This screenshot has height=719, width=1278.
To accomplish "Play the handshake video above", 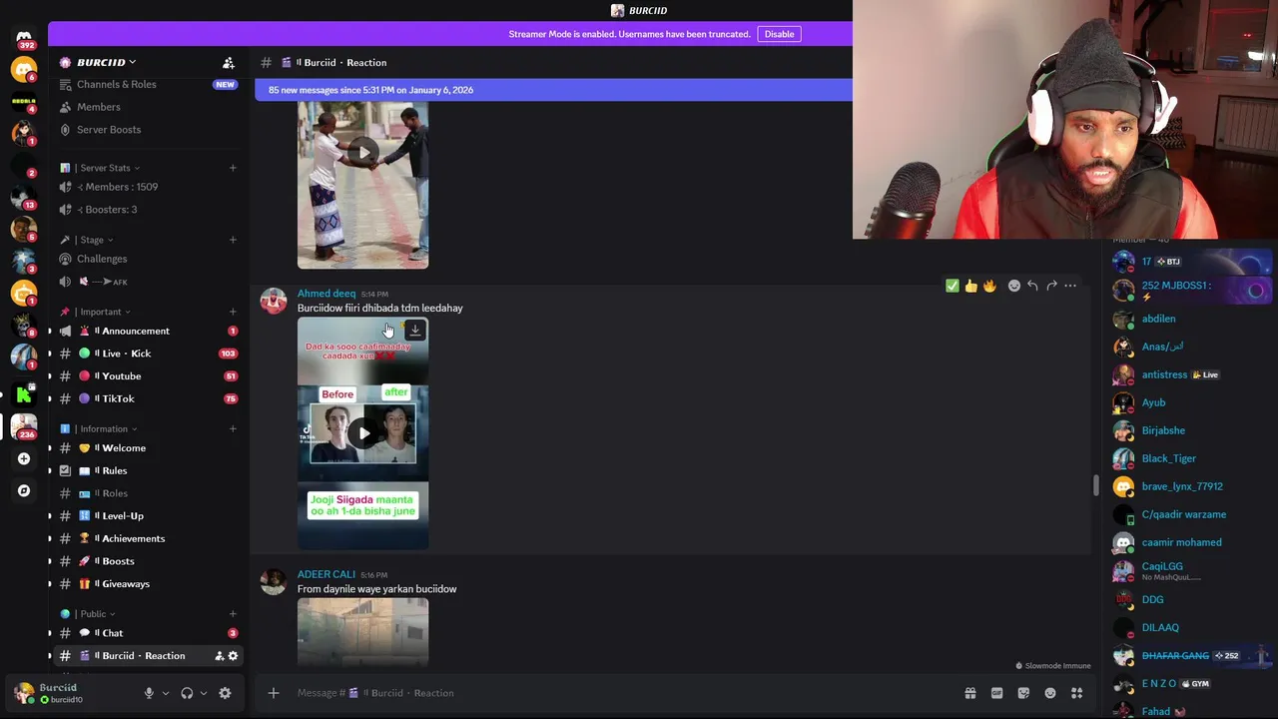I will point(363,153).
